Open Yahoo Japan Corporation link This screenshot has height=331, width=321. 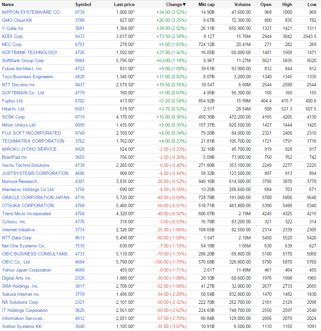pos(27,270)
